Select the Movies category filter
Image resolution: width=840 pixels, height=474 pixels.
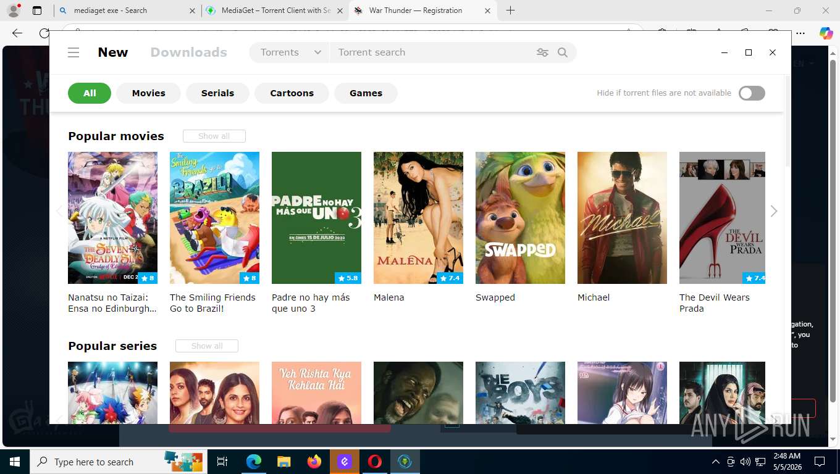(x=149, y=93)
